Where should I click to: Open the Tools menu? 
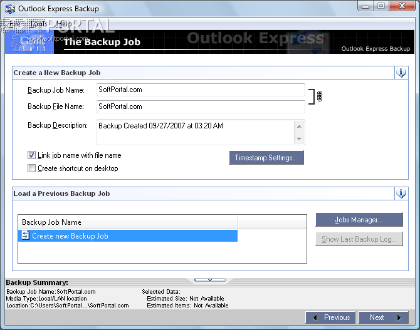click(38, 24)
